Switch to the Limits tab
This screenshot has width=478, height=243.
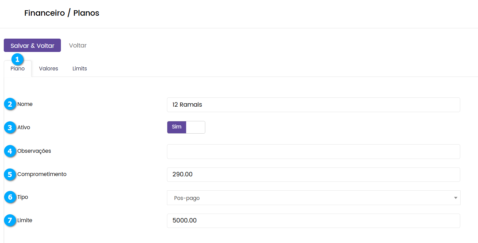coord(80,69)
